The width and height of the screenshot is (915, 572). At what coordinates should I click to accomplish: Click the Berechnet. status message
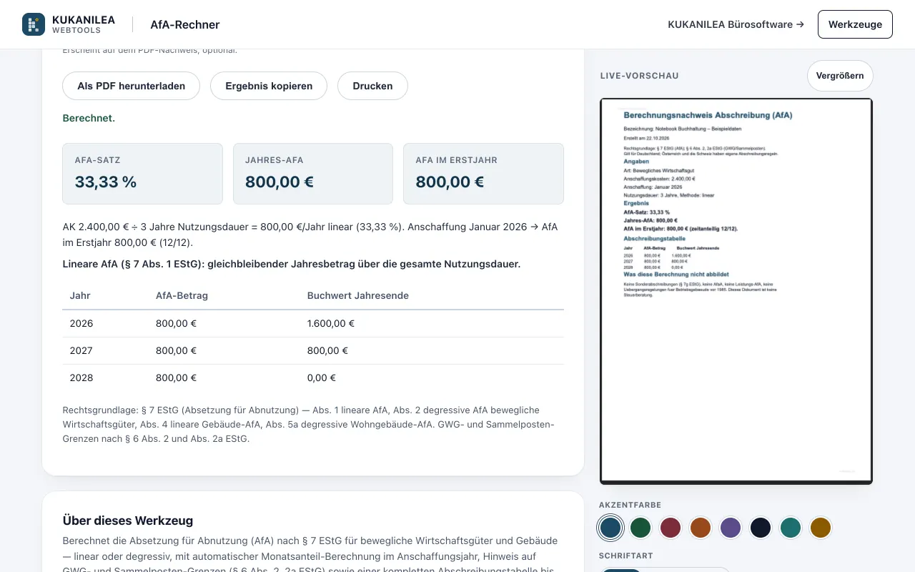pos(89,118)
